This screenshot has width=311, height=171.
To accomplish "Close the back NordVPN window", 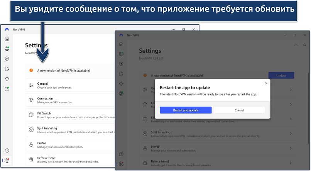I will coord(194,29).
